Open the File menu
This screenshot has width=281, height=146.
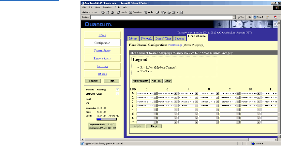[84, 7]
